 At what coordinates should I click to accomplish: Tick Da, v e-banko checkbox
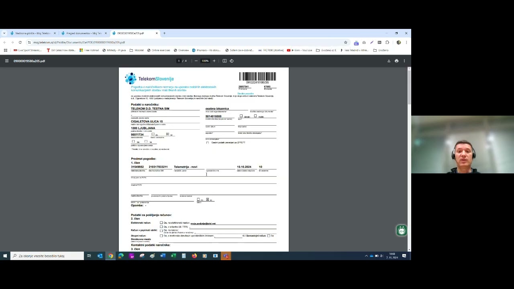click(x=161, y=227)
